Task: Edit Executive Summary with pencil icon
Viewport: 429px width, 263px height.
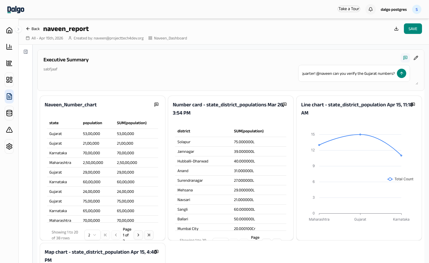Action: coord(416,58)
